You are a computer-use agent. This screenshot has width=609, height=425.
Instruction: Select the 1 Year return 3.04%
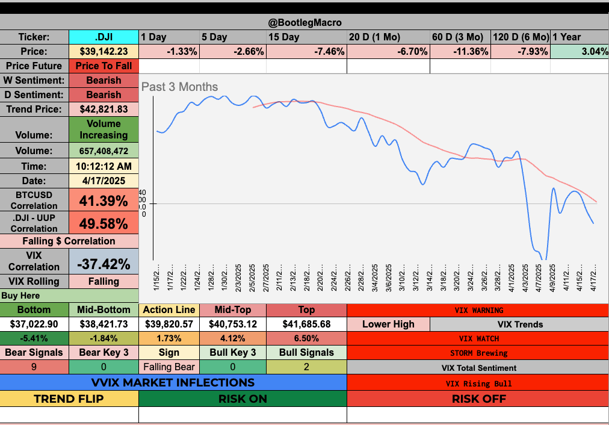point(580,51)
